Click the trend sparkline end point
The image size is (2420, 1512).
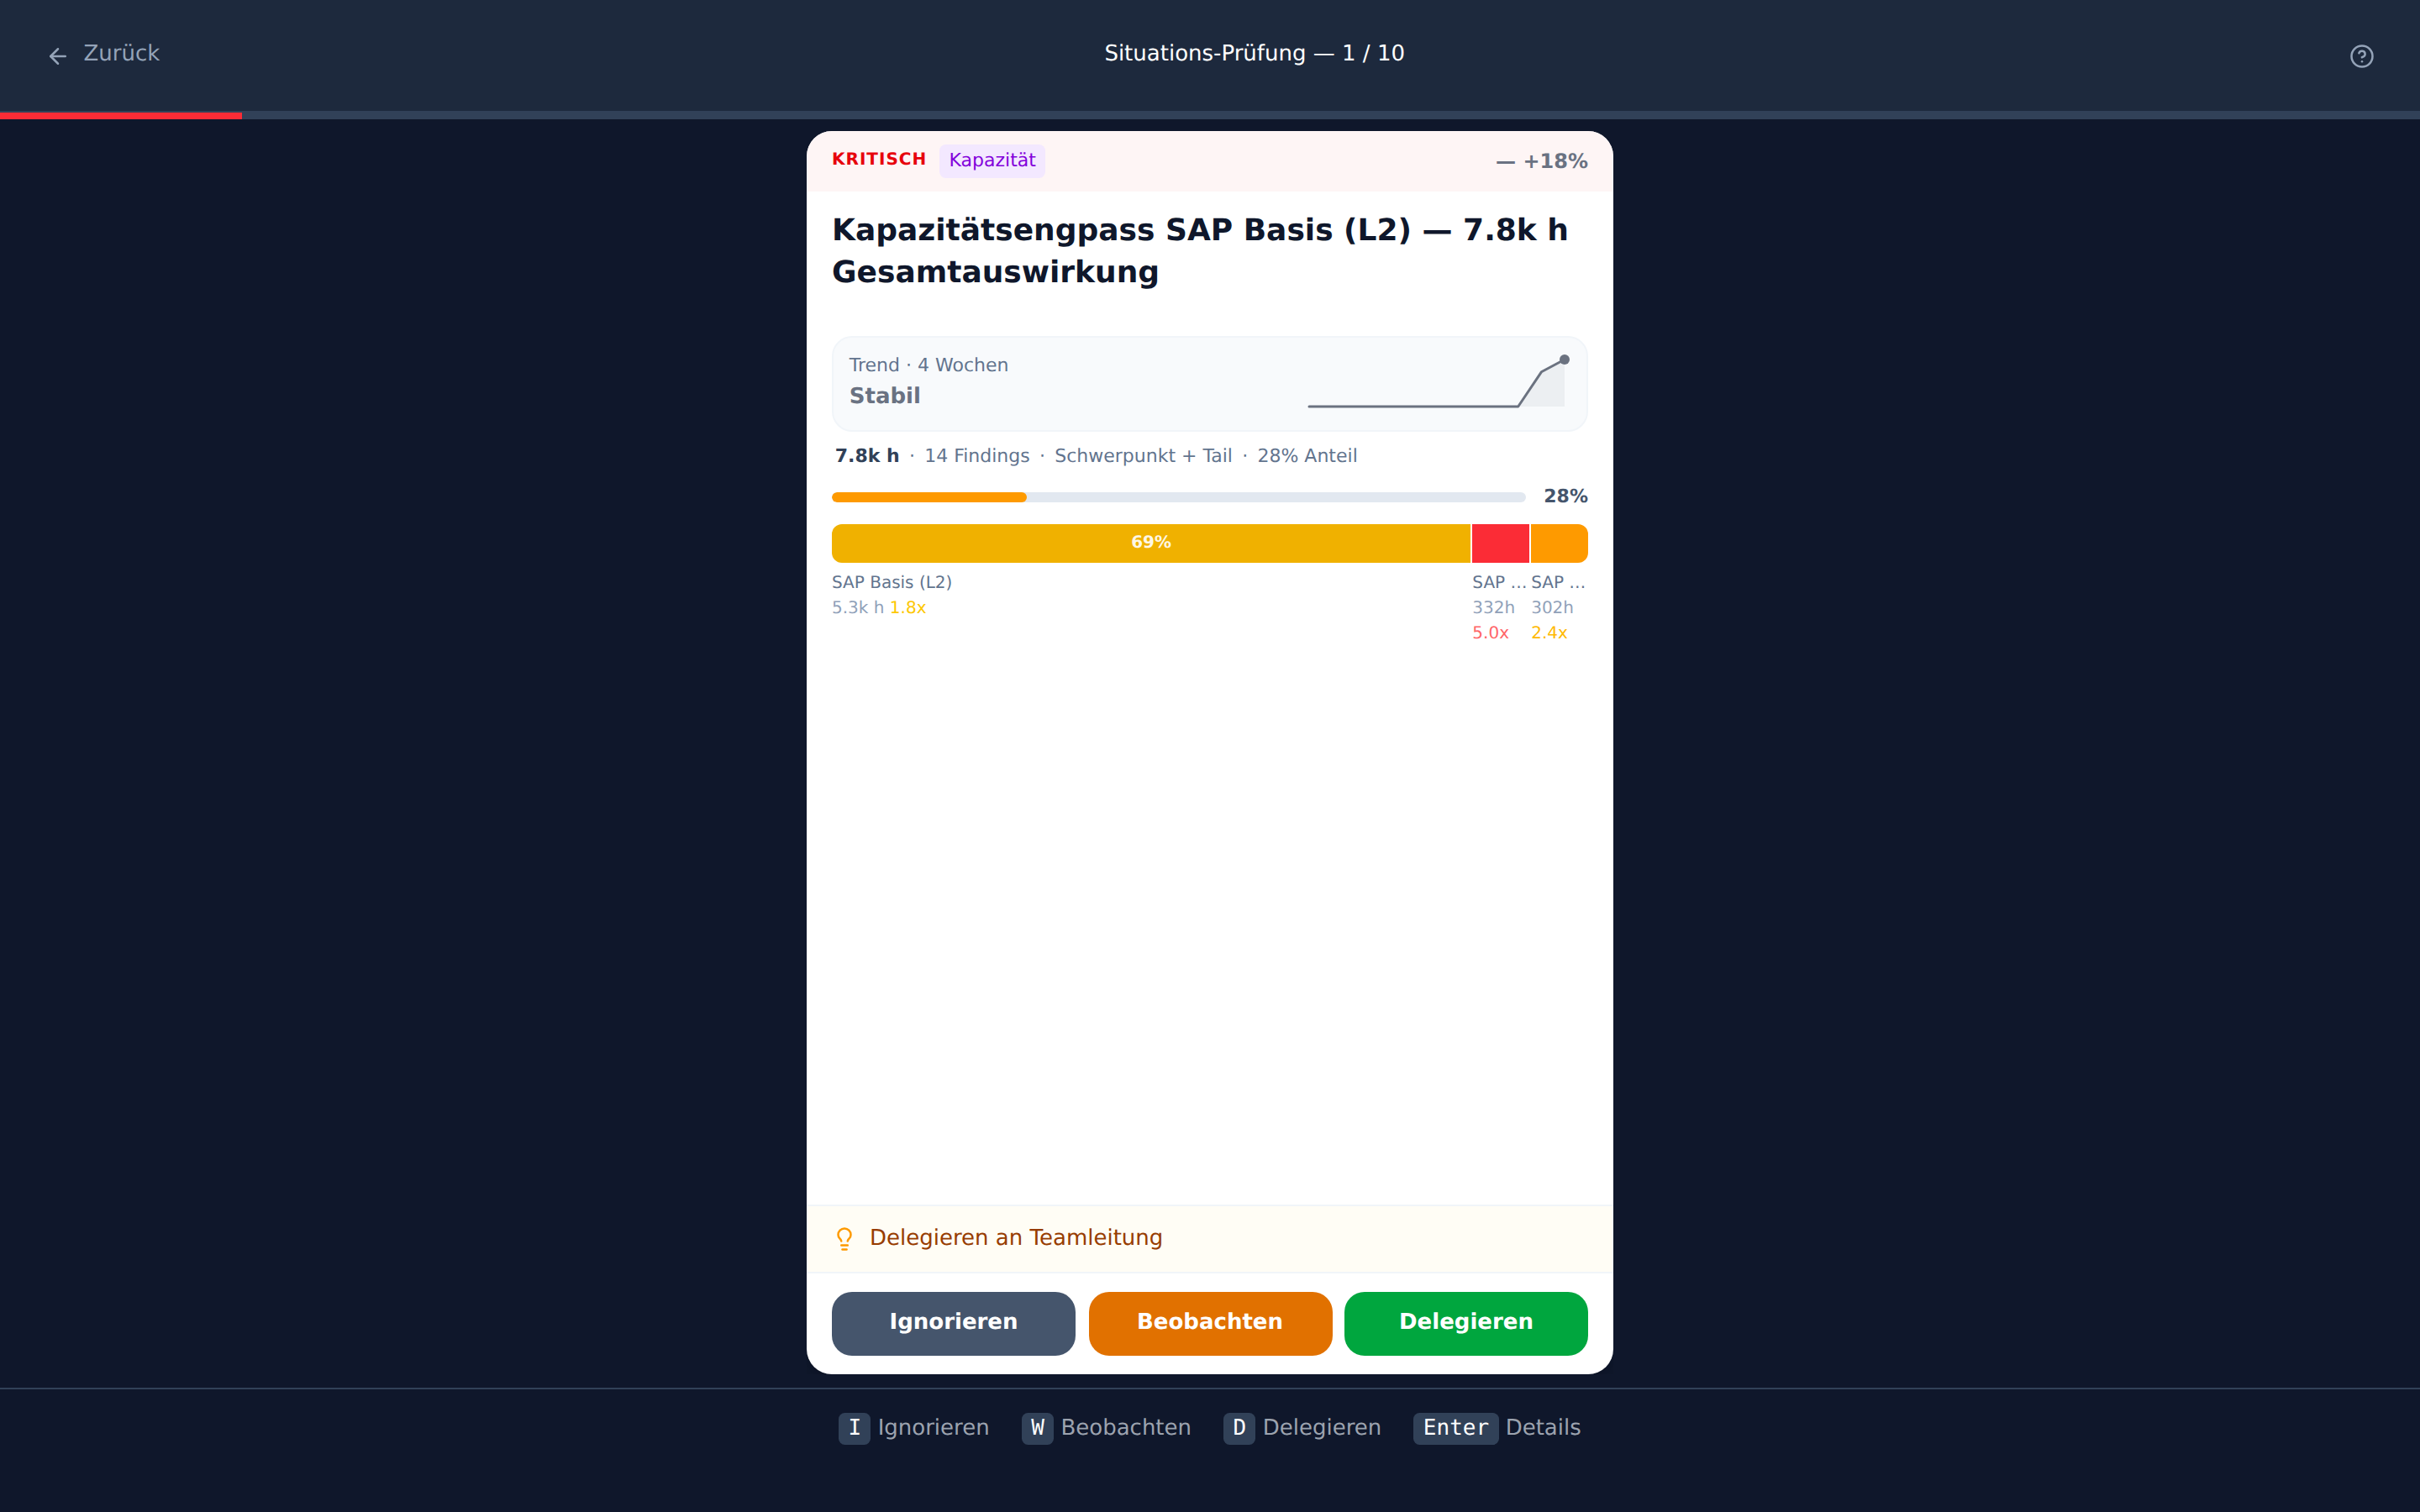click(x=1564, y=360)
